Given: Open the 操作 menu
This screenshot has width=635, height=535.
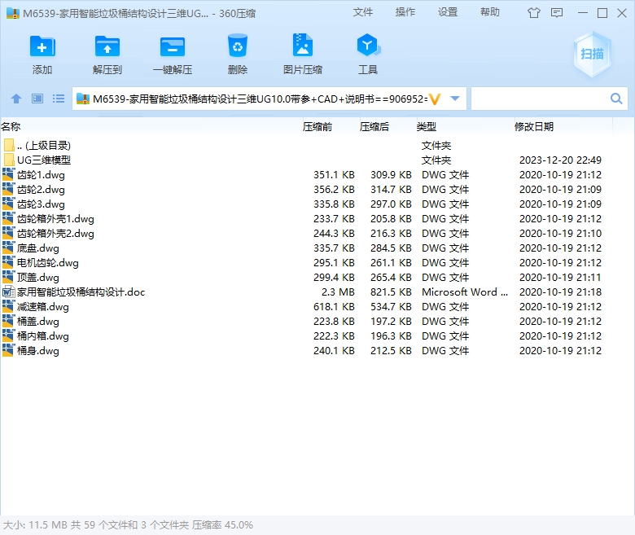Looking at the screenshot, I should coord(405,12).
